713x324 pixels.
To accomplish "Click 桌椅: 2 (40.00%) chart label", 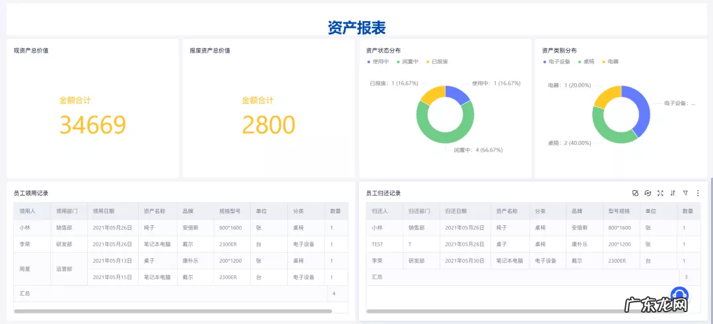I will click(569, 143).
